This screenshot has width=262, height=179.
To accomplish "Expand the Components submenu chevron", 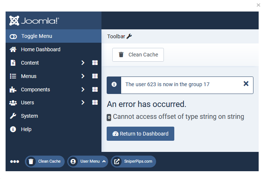I will pyautogui.click(x=83, y=89).
